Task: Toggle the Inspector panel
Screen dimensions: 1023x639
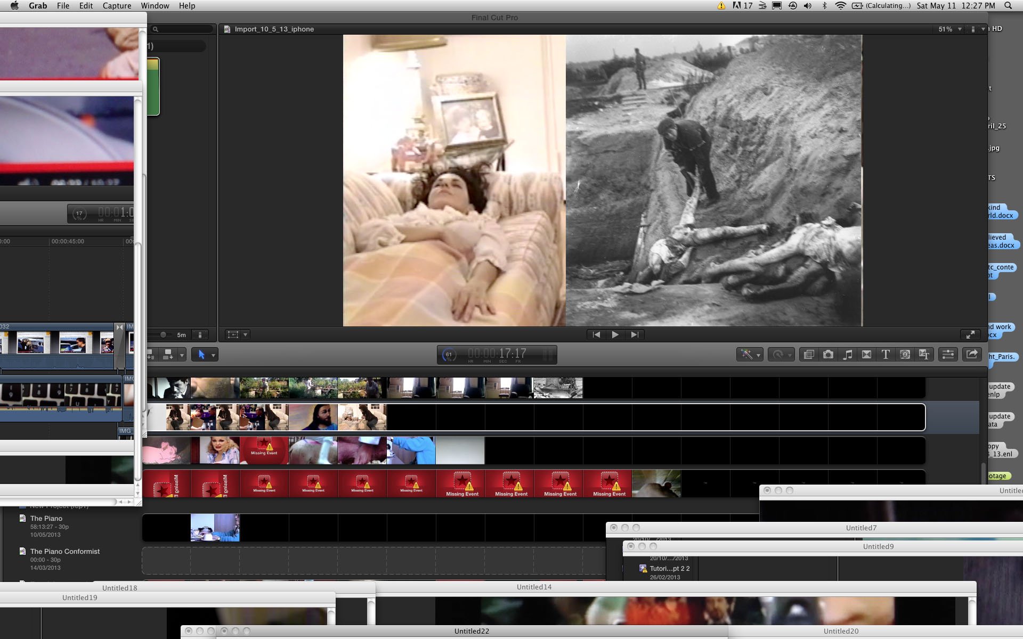Action: (x=948, y=355)
